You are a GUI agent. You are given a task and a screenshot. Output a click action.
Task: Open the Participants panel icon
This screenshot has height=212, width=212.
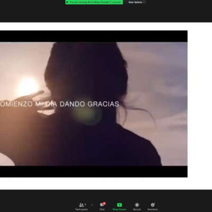coord(82,205)
